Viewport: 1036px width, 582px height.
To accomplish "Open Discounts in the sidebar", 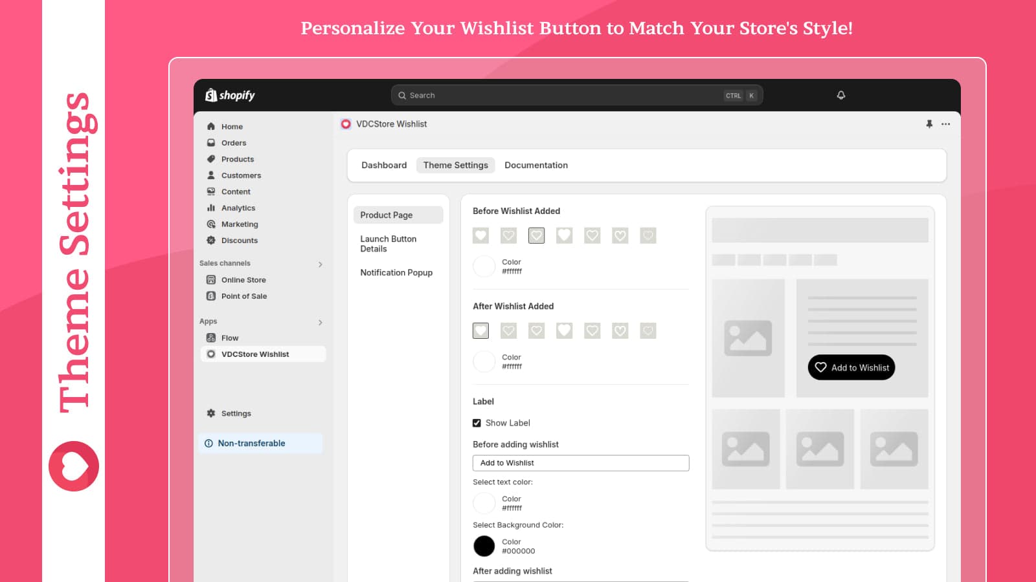I will click(239, 241).
